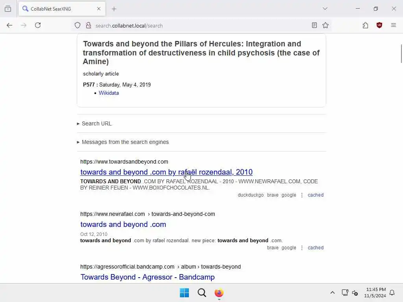This screenshot has width=403, height=302.
Task: Click google engine label on first result
Action: tap(288, 195)
